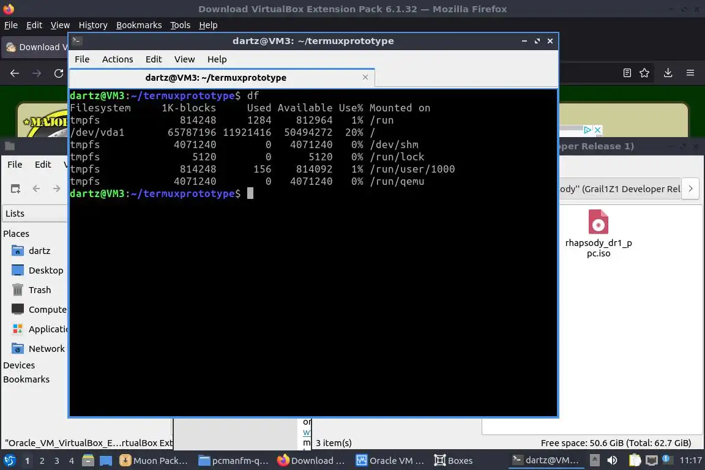Reload the Firefox page
Screen dimensions: 705x470
coord(59,73)
